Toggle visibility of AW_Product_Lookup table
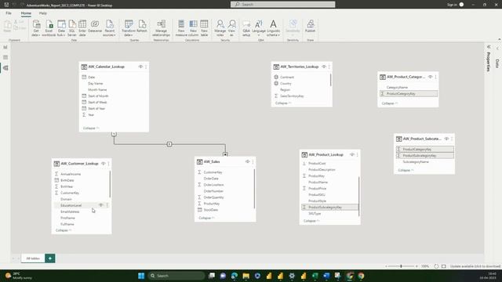 (352, 154)
